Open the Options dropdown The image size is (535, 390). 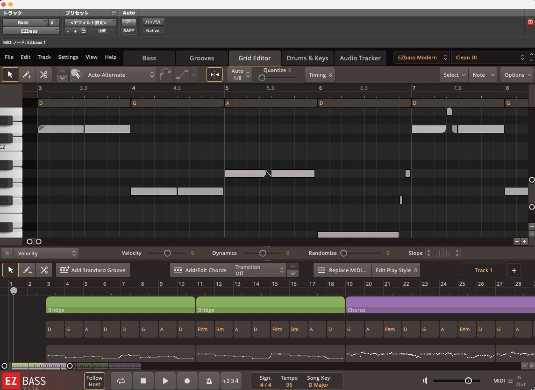point(517,75)
